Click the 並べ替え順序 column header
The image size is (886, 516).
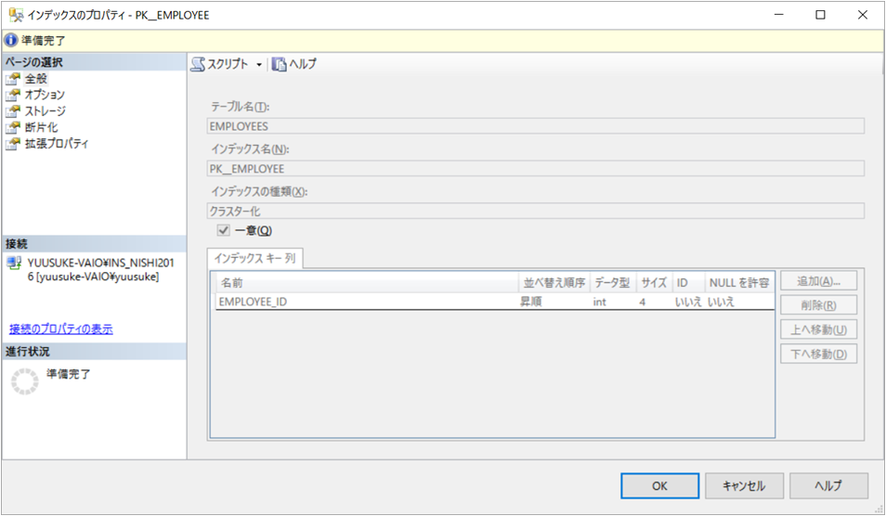point(554,283)
